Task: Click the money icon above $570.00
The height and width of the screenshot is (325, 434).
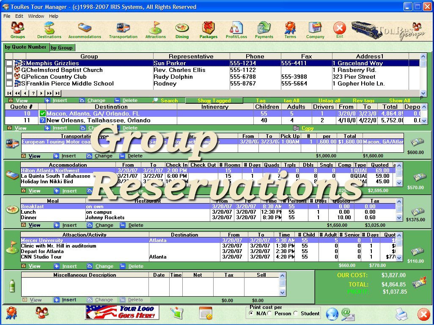Action: [419, 177]
